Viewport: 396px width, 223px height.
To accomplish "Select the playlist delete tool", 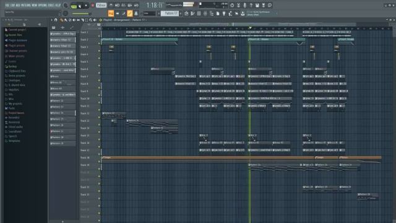I will coord(70,20).
